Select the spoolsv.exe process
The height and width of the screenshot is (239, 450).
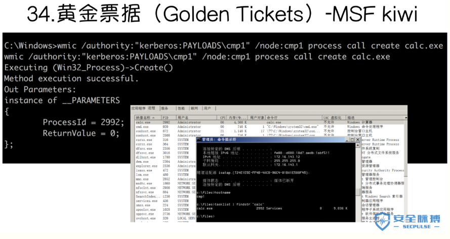click(x=166, y=210)
